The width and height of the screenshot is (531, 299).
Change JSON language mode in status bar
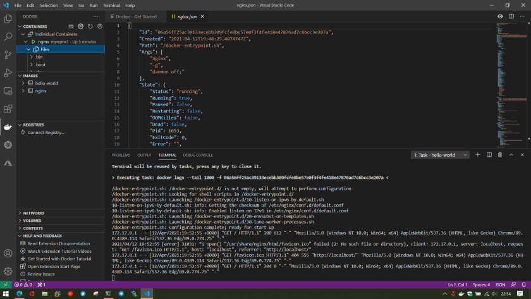tap(500, 285)
